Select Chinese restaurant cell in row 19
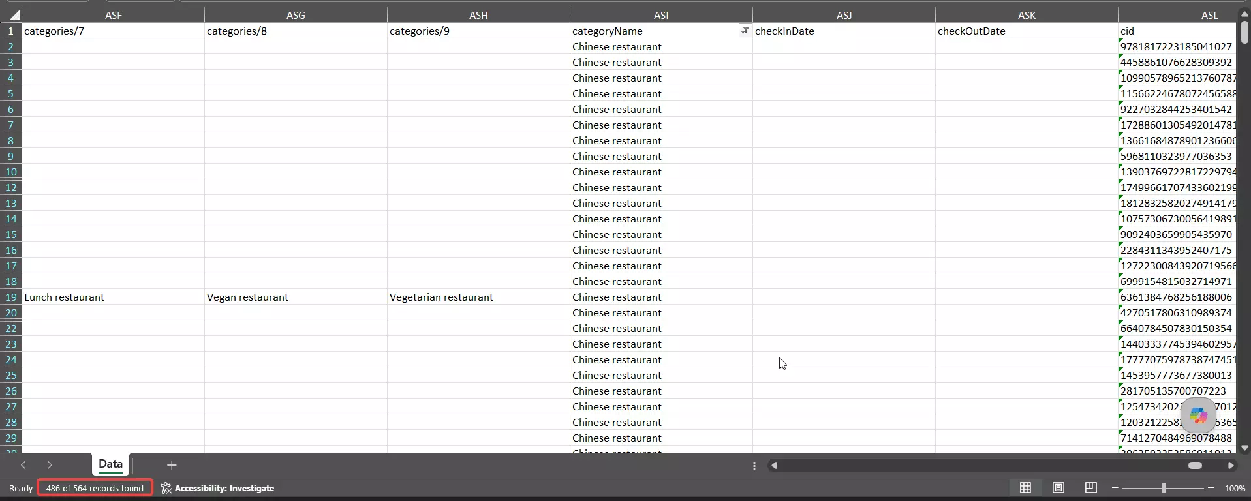The height and width of the screenshot is (501, 1251). (661, 297)
